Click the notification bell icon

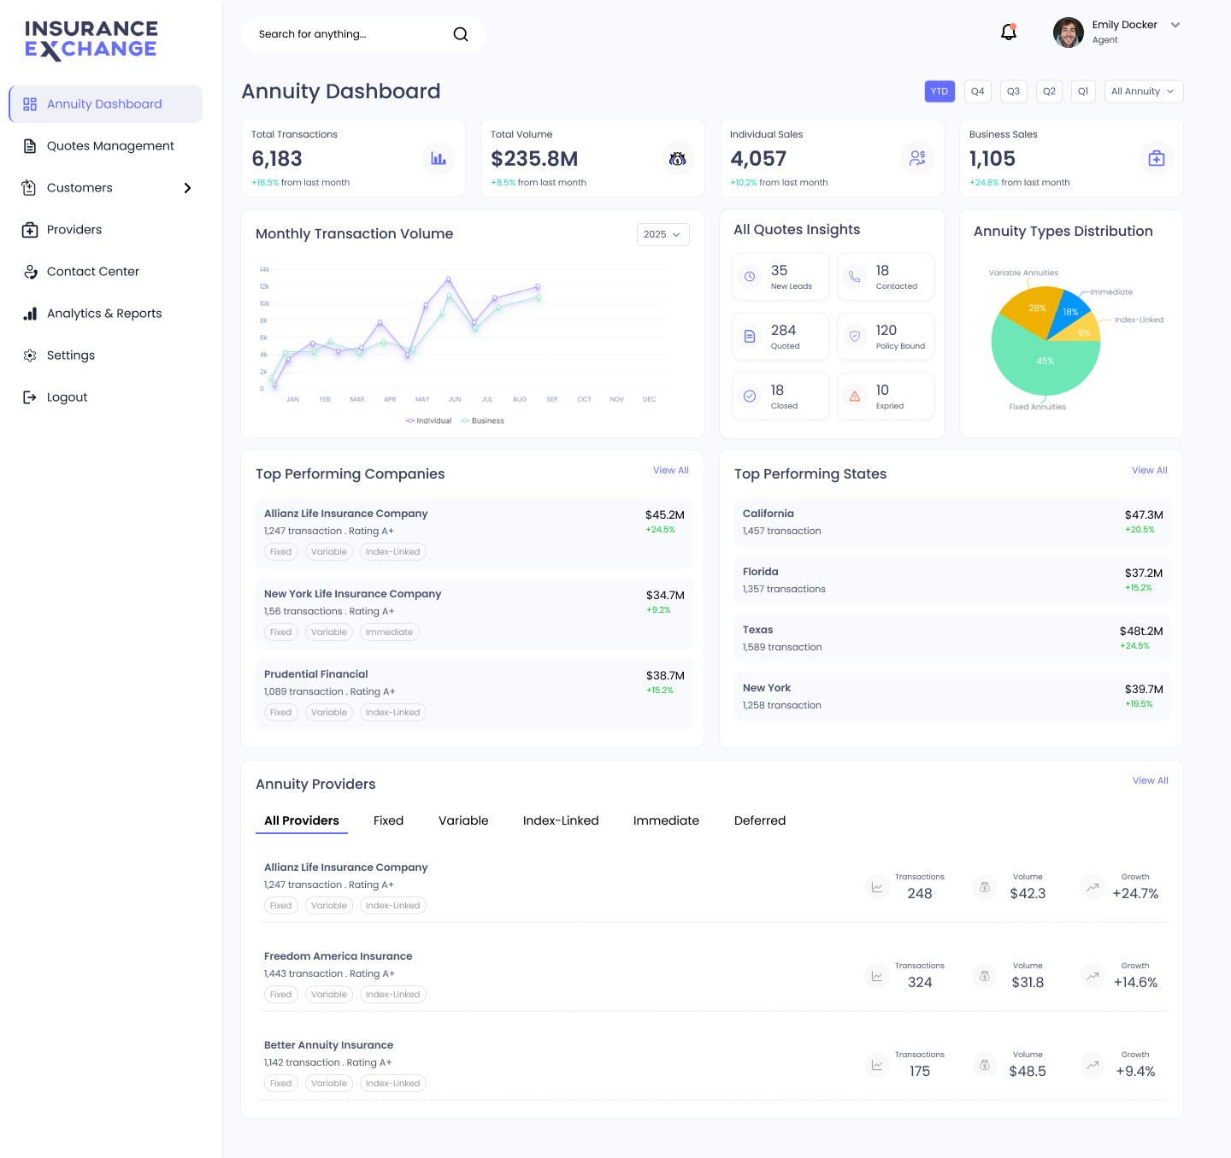click(x=1009, y=32)
